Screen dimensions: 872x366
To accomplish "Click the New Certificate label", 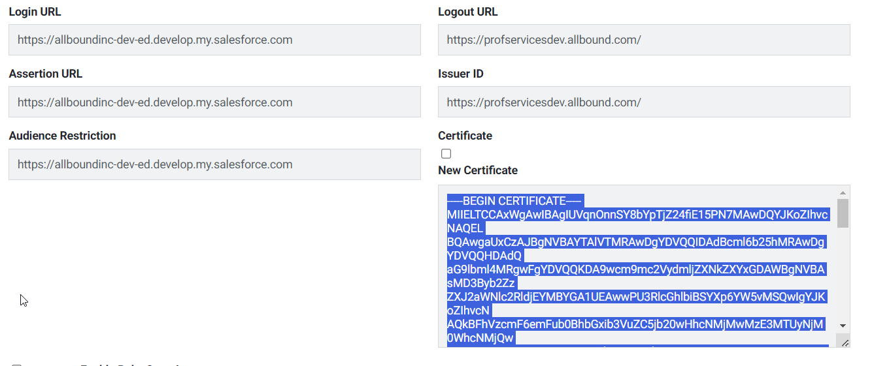I will click(x=478, y=170).
